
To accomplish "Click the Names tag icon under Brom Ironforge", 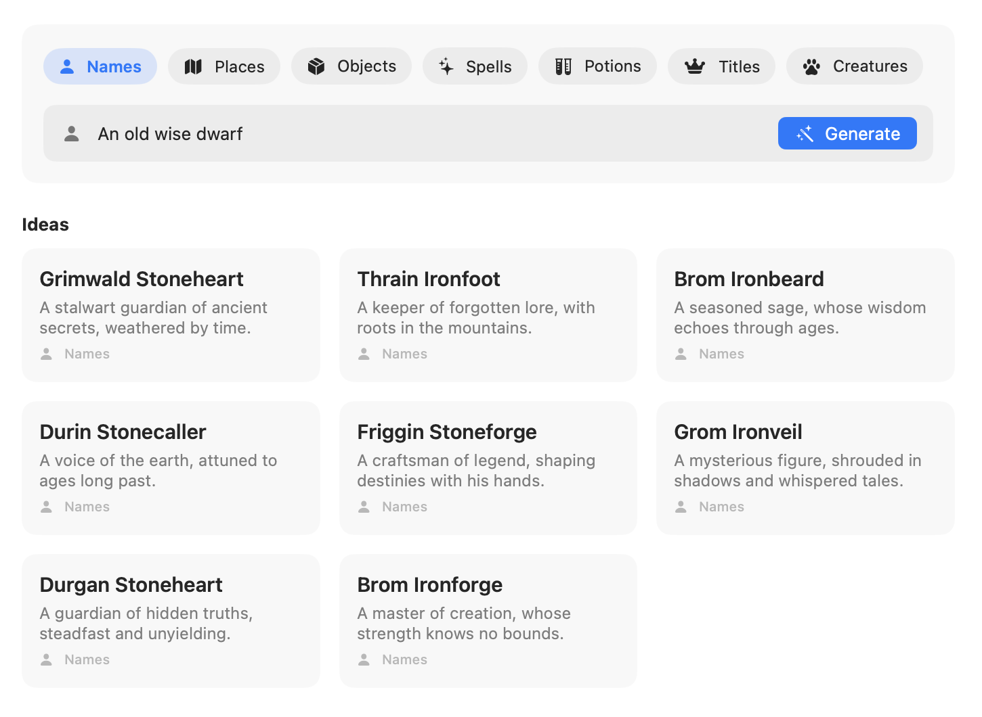I will coord(364,660).
